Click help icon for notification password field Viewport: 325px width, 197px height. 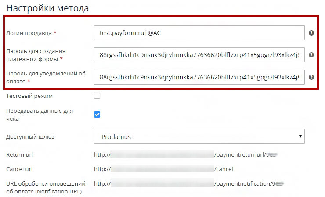pyautogui.click(x=311, y=77)
